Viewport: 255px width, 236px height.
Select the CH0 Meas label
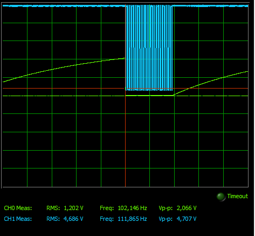click(x=18, y=208)
